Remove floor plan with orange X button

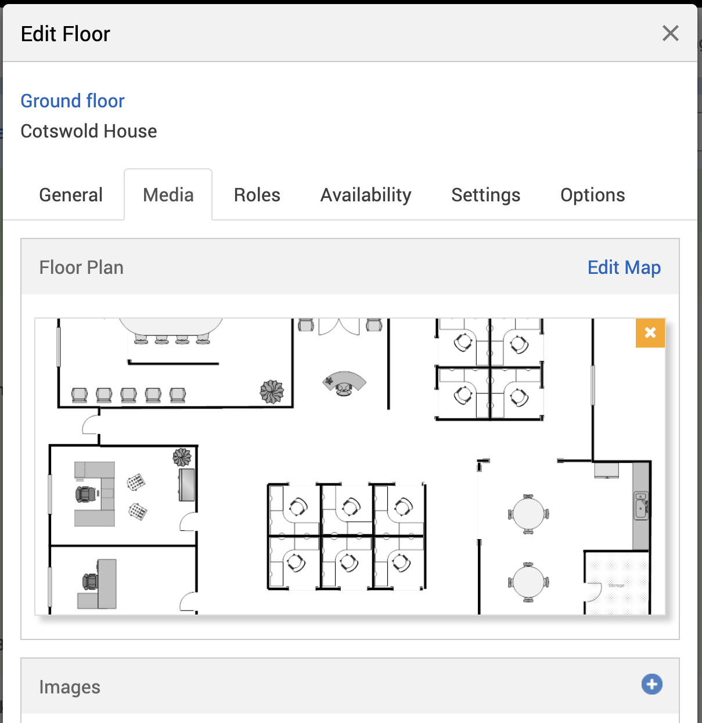pos(650,332)
